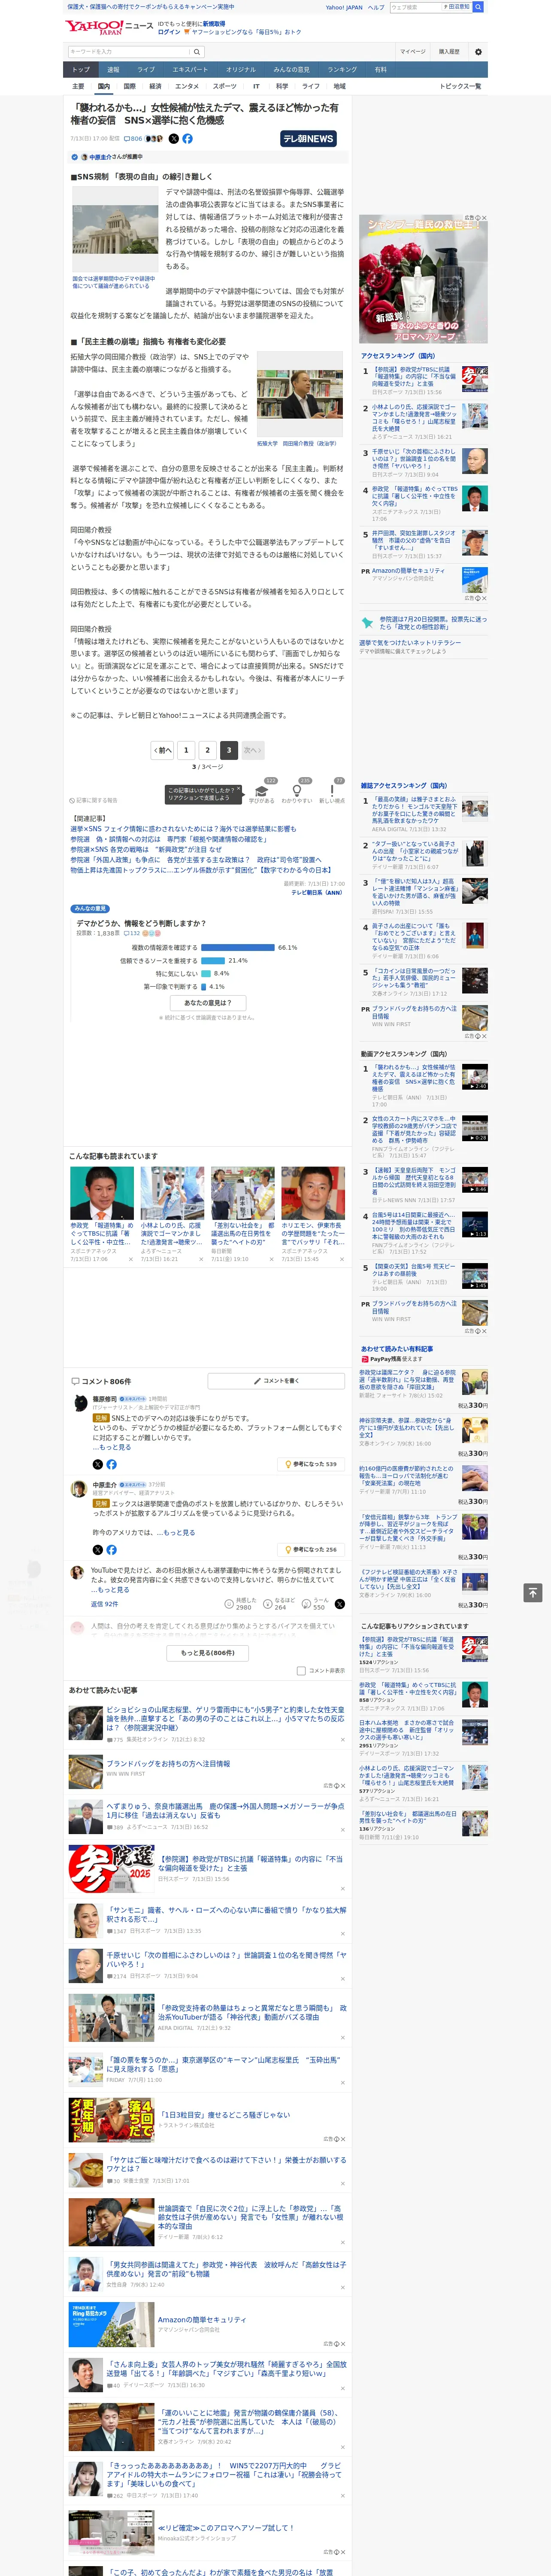
Task: Open the トップ main tab
Action: [x=81, y=70]
